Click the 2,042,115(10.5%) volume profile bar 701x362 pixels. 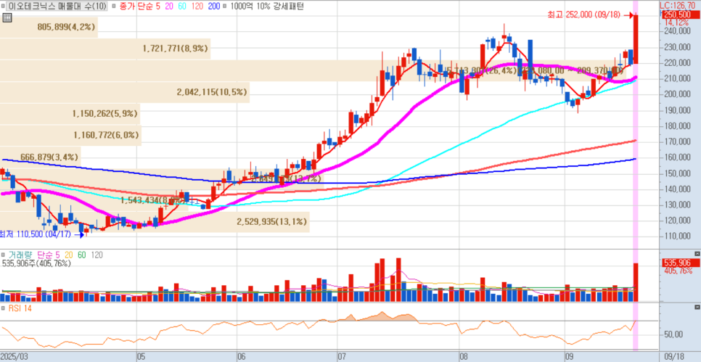[x=125, y=92]
